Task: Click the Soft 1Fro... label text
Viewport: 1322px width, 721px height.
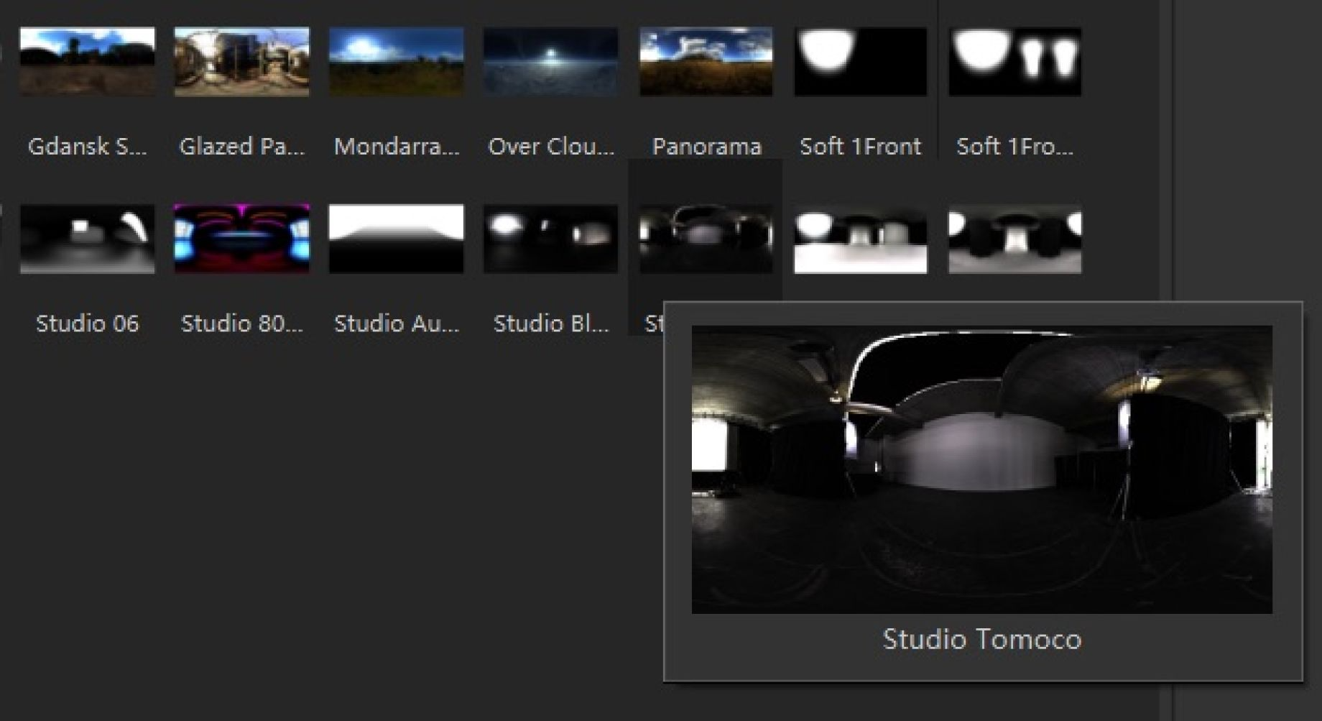Action: coord(1014,147)
